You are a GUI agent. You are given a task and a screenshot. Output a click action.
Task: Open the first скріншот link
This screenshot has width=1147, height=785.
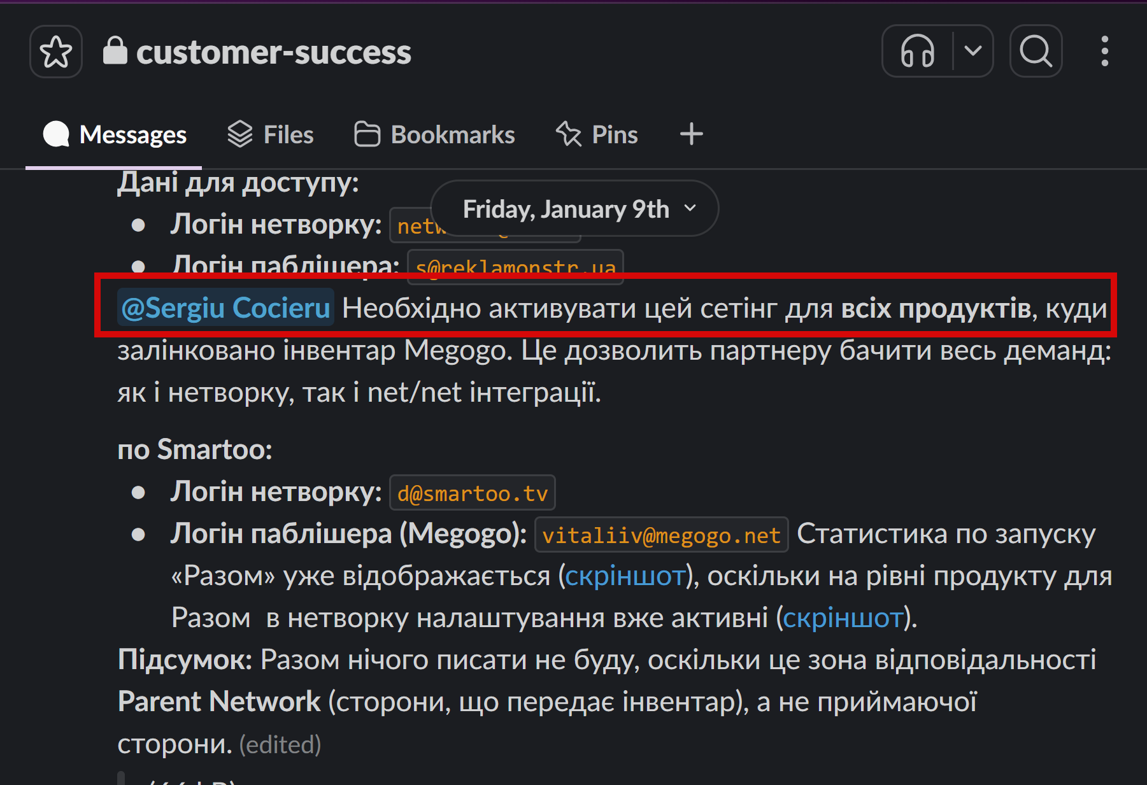[x=625, y=576]
